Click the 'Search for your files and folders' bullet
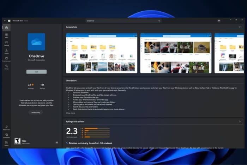The width and height of the screenshot is (247, 165). click(85, 107)
